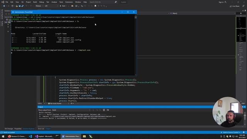Open the x64 platform dropdown
Screen dimensions: 247x139
[51, 6]
